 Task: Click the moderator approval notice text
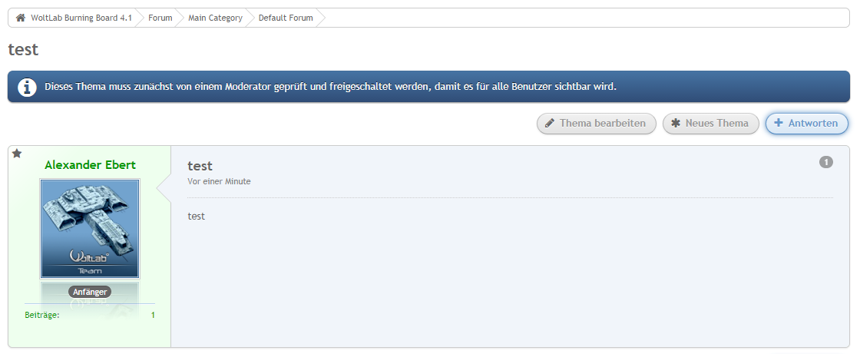[330, 87]
